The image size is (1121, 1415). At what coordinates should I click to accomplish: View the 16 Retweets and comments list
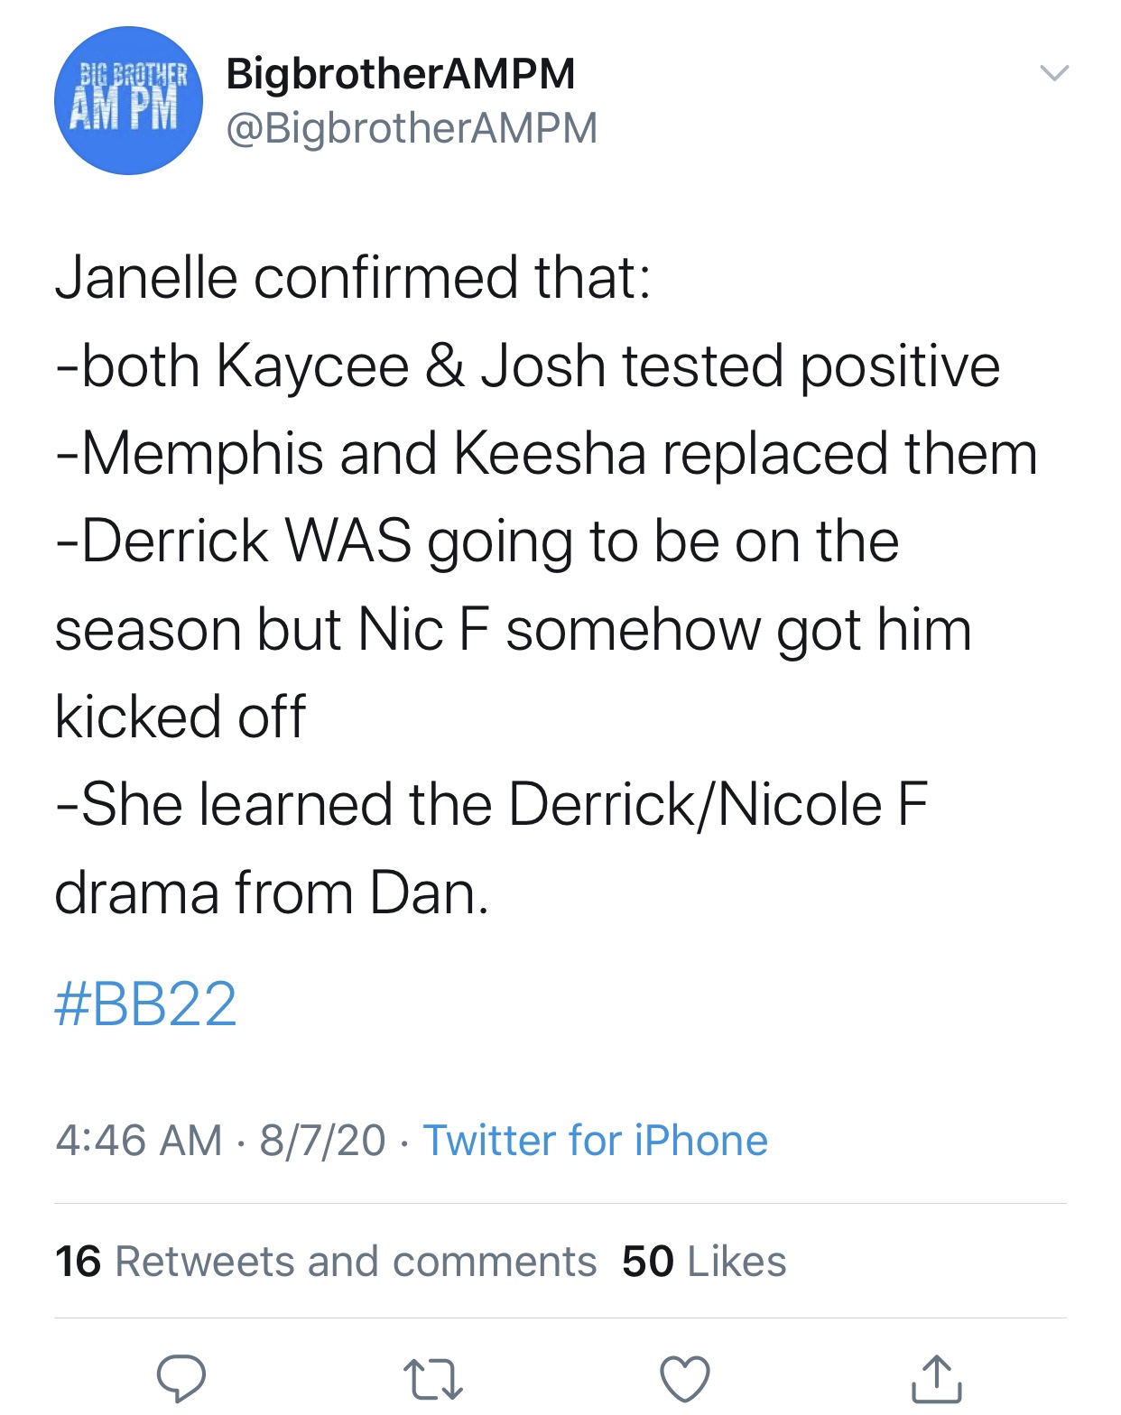point(326,1261)
